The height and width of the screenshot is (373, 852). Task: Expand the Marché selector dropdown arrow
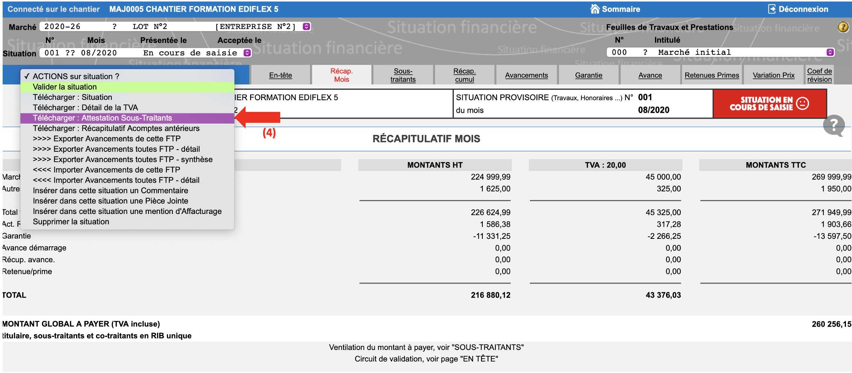(x=307, y=26)
